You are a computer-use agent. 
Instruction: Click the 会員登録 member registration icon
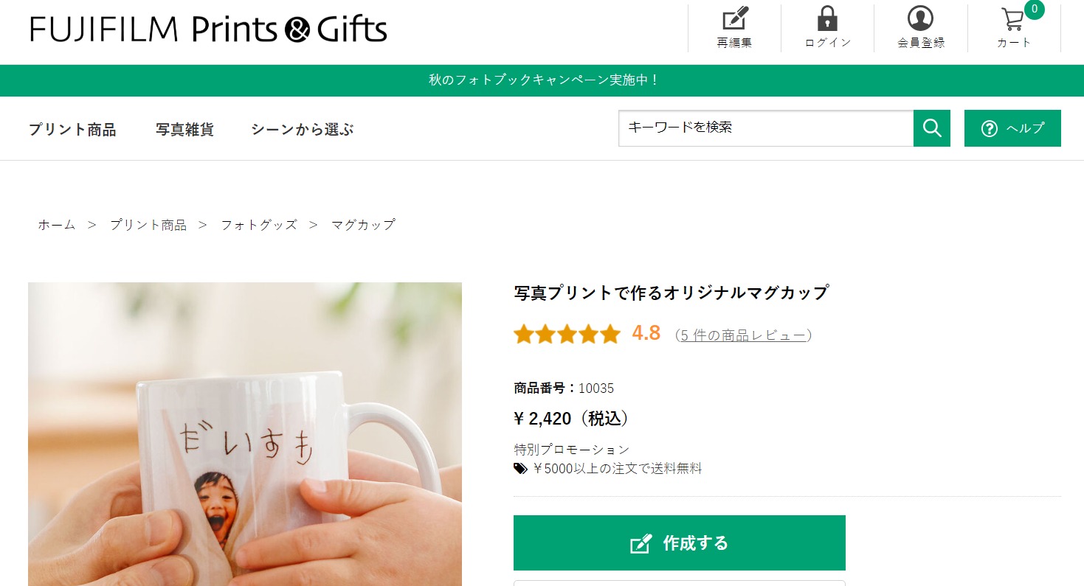click(920, 18)
